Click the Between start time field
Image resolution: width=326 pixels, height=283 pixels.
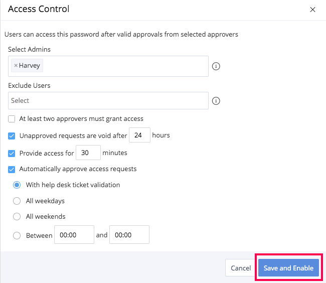coord(74,235)
